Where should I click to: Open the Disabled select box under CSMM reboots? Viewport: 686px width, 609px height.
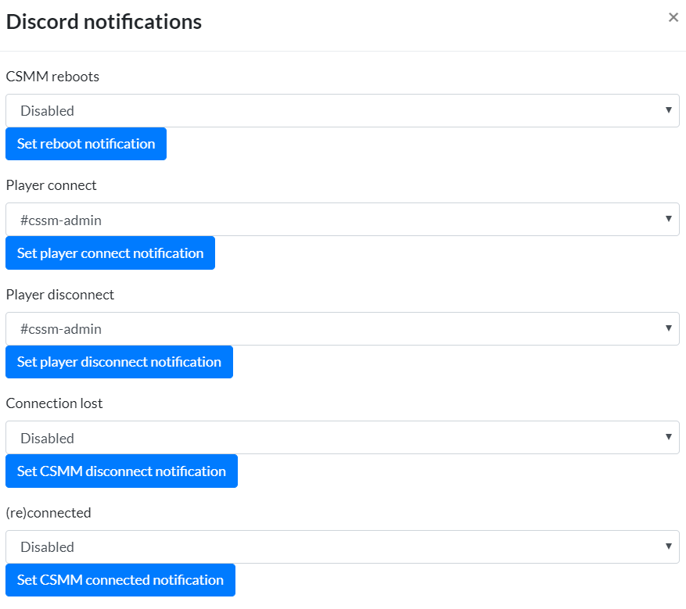pyautogui.click(x=343, y=110)
